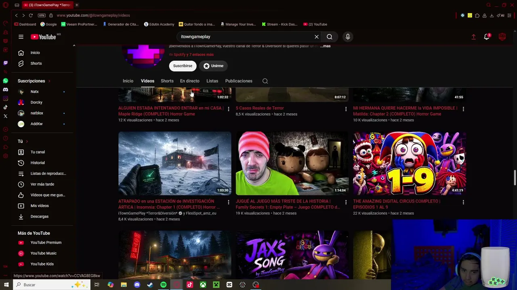This screenshot has height=290, width=517.
Task: Open the Publicaciones tab
Action: [239, 81]
